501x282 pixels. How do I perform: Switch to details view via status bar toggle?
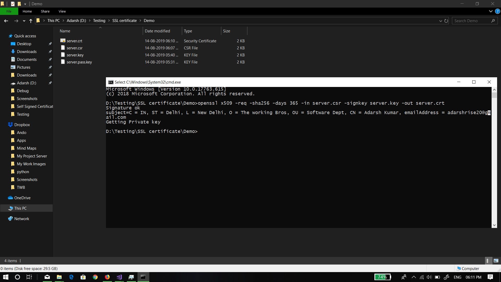tap(488, 261)
